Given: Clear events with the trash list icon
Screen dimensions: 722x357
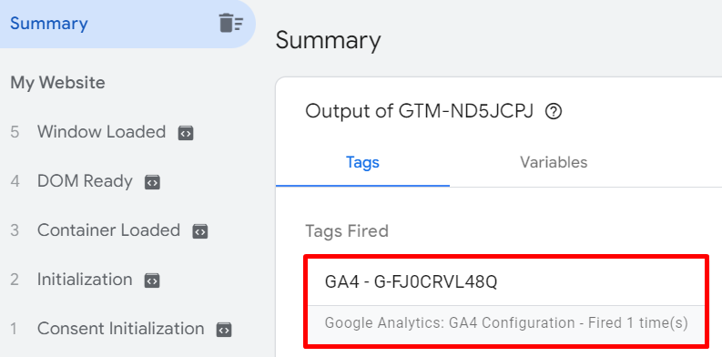Looking at the screenshot, I should coord(230,23).
